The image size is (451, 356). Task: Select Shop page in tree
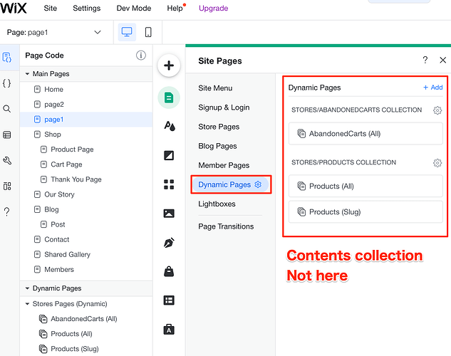click(x=86, y=134)
